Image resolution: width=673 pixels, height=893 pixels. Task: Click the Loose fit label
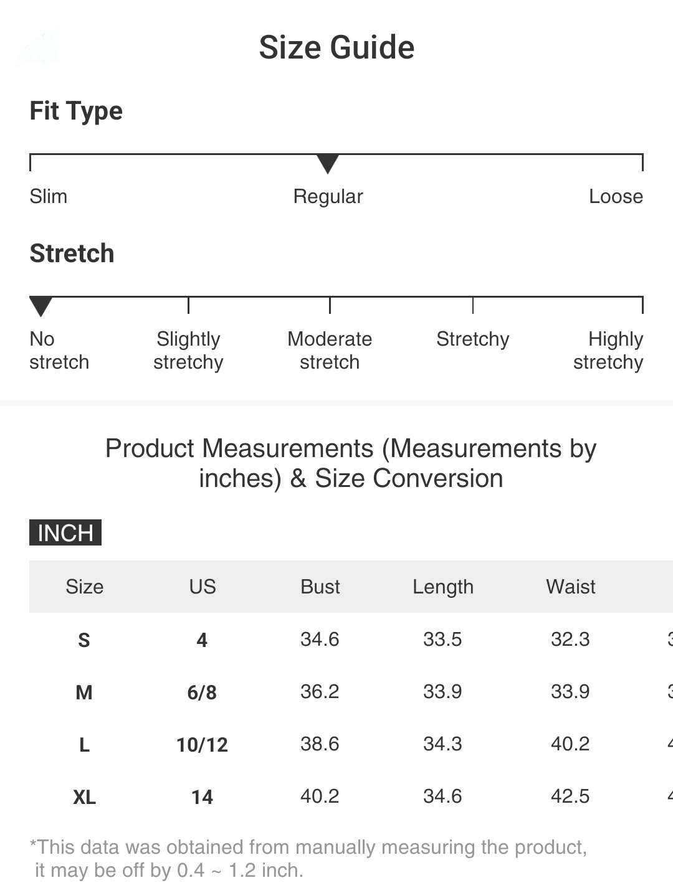616,196
